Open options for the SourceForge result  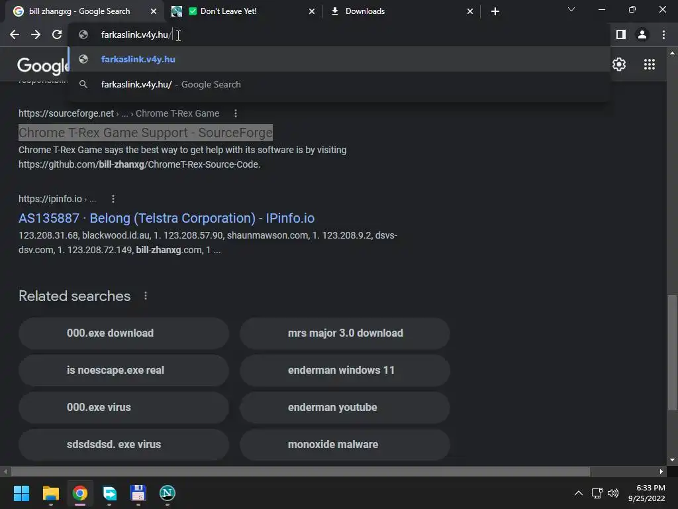click(235, 113)
